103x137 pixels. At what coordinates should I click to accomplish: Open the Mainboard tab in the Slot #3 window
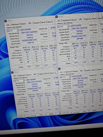click(x=21, y=75)
